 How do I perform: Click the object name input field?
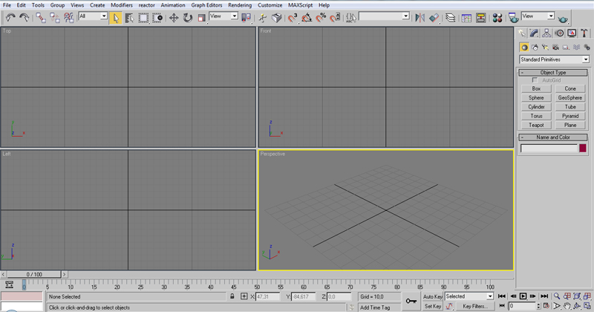click(549, 149)
